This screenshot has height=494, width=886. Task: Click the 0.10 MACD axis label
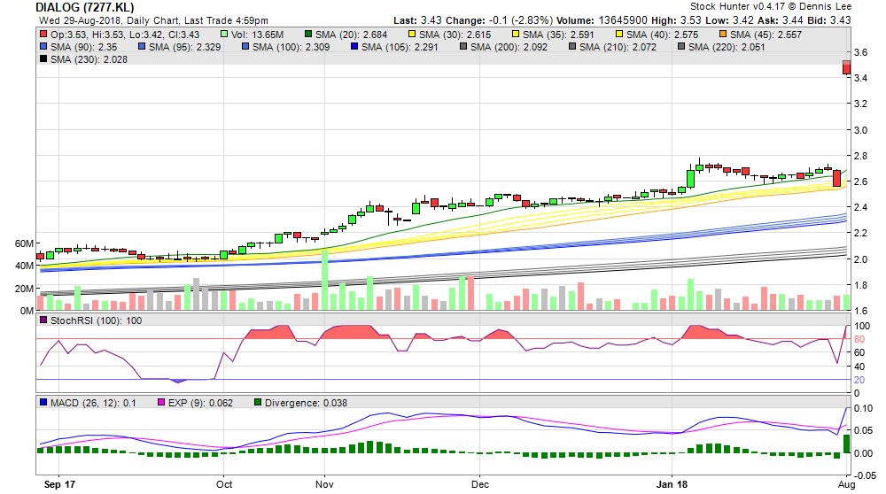pos(863,408)
